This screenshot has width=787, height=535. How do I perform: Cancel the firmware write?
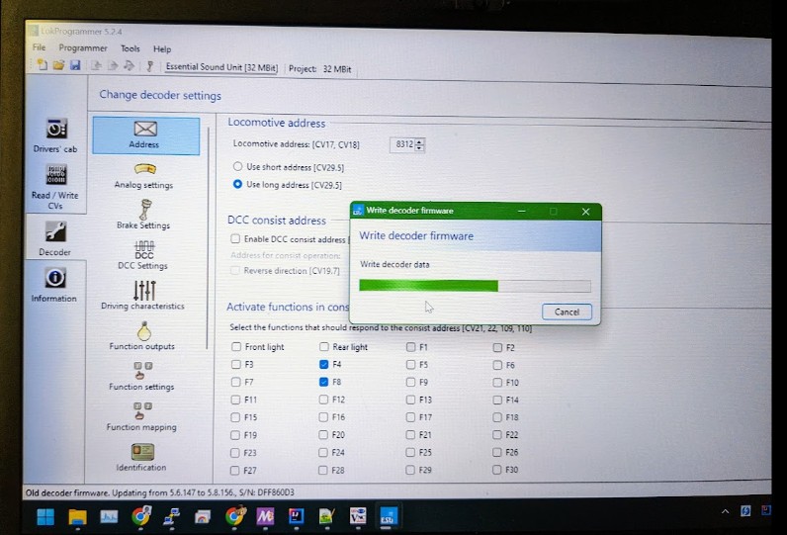point(567,312)
